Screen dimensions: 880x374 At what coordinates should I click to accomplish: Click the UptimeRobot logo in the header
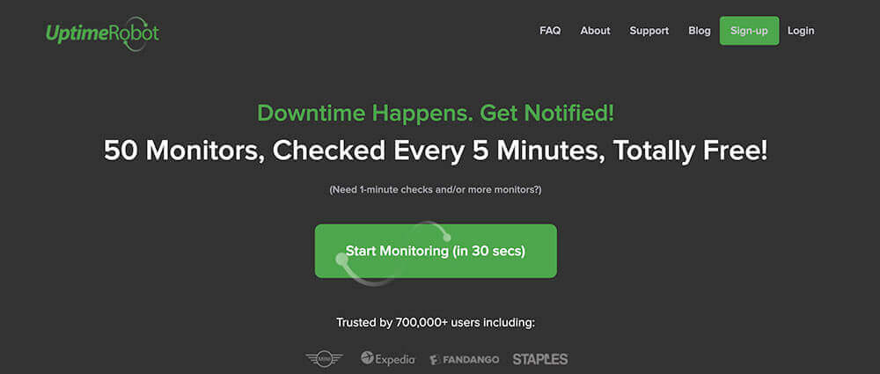tap(102, 33)
